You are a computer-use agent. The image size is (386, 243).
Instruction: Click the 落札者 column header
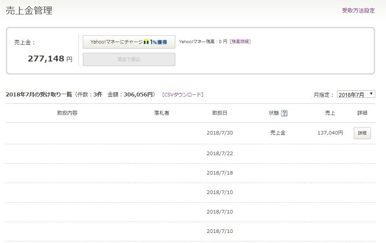[x=161, y=113]
